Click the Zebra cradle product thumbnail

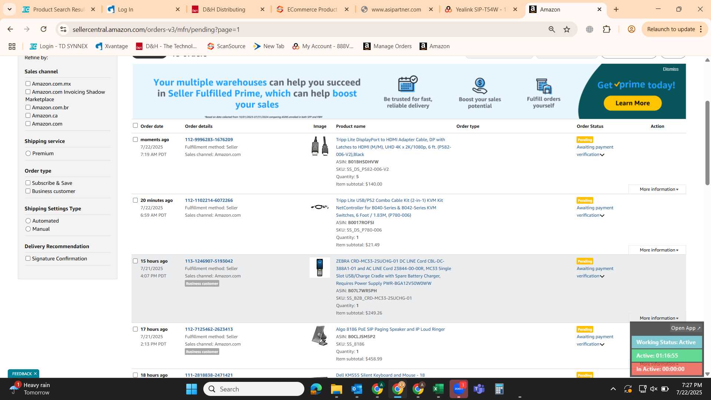pyautogui.click(x=320, y=267)
